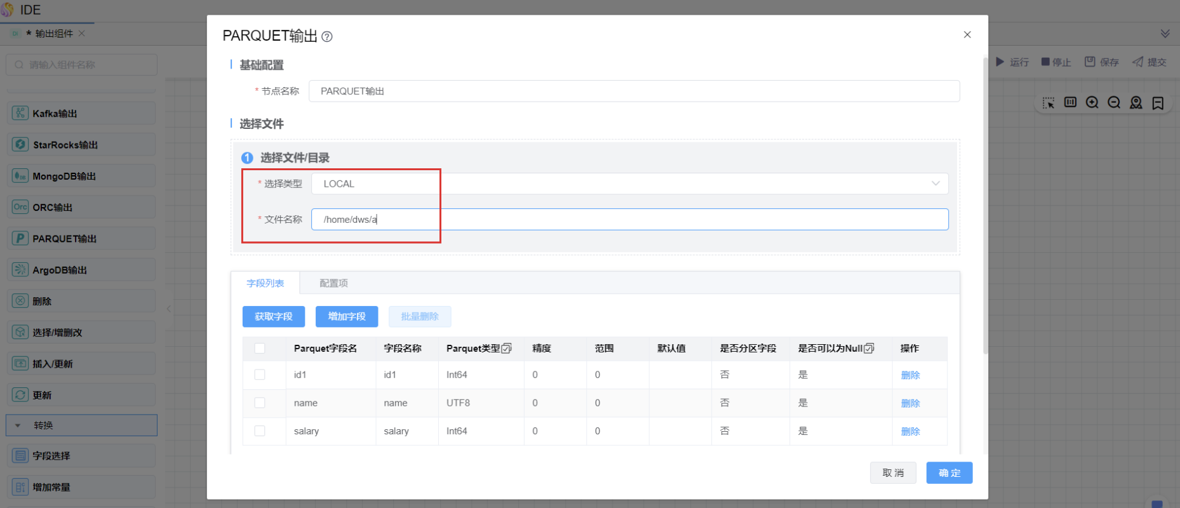Viewport: 1180px width, 508px height.
Task: Select the 字段列表 tab
Action: (265, 283)
